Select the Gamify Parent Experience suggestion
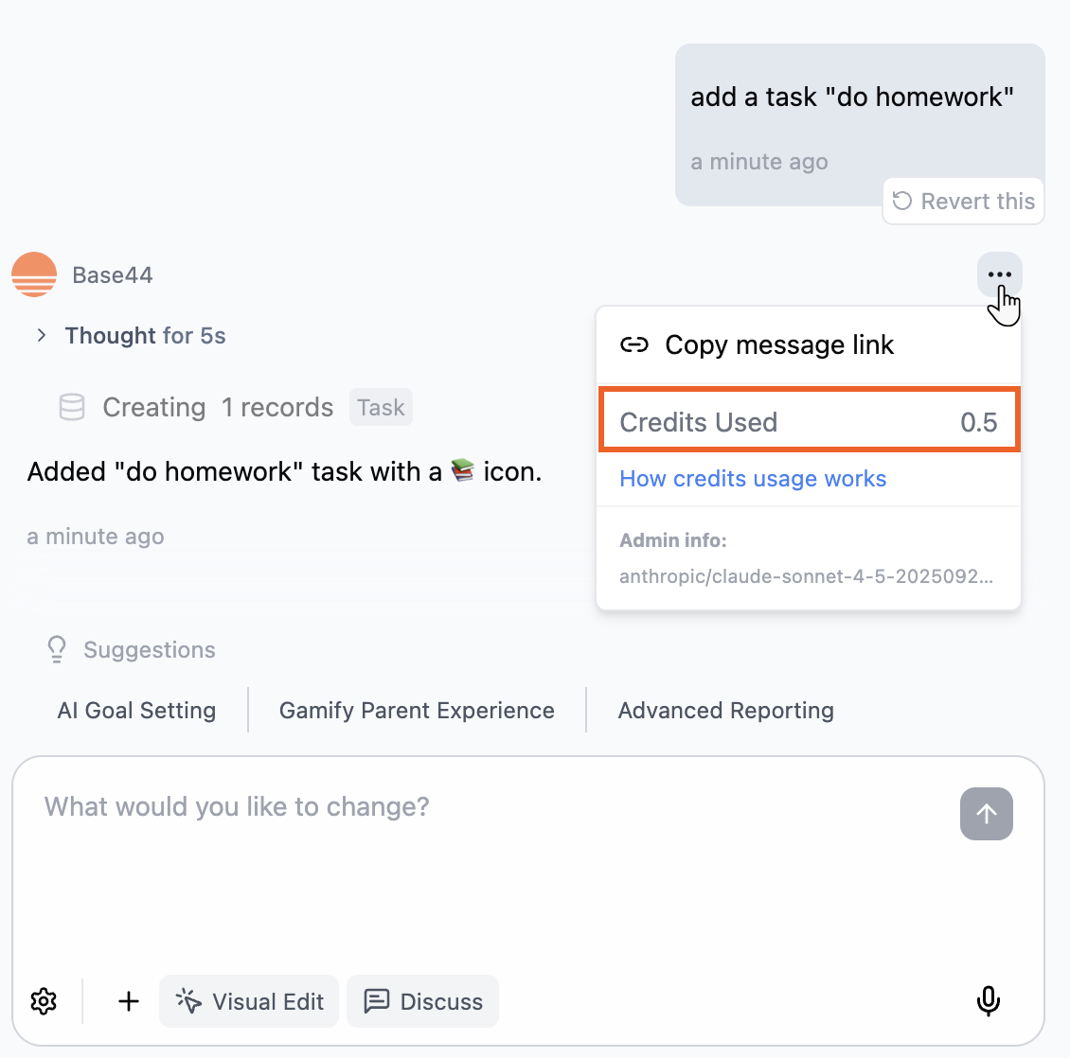 pyautogui.click(x=417, y=710)
